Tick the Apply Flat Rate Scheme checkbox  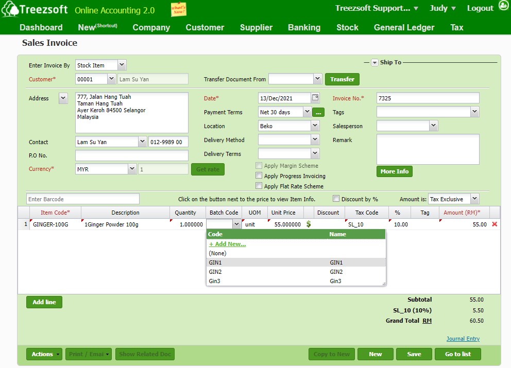(x=259, y=186)
